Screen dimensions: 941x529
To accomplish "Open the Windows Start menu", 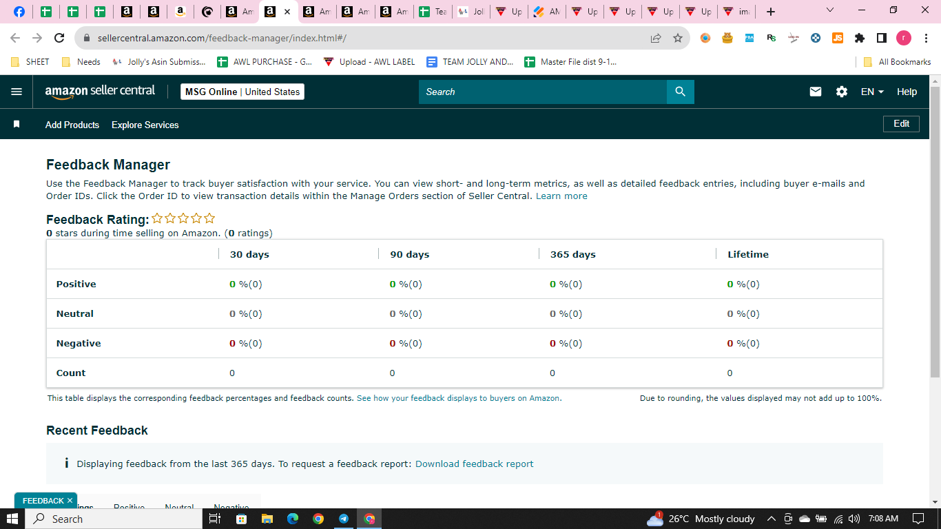I will click(x=12, y=519).
